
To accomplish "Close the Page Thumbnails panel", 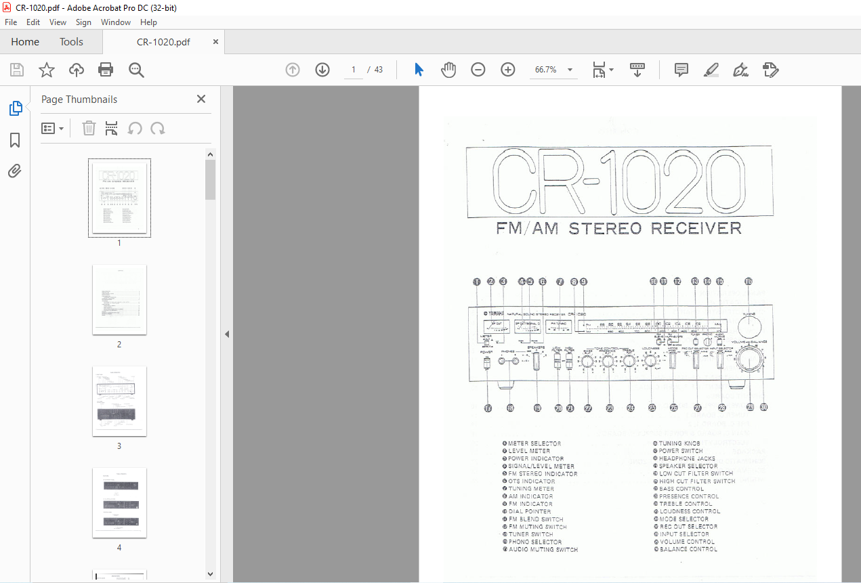I will point(201,99).
